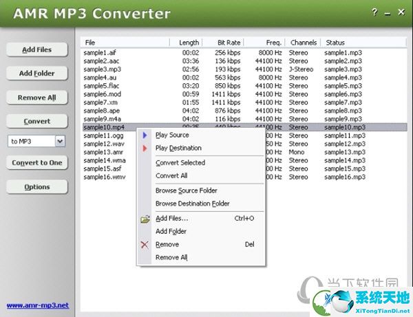
Task: Select file sample2.aac in the list
Action: point(101,61)
